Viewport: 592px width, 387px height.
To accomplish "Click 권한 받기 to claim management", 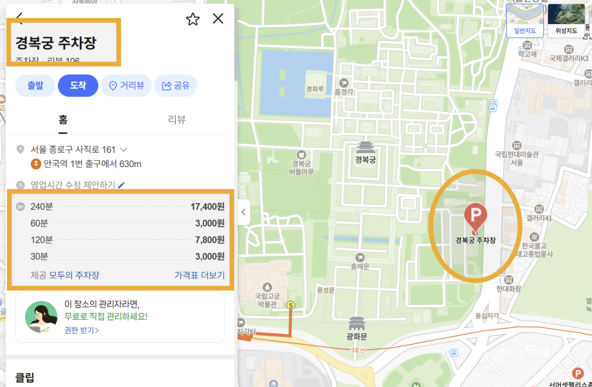I will 81,331.
